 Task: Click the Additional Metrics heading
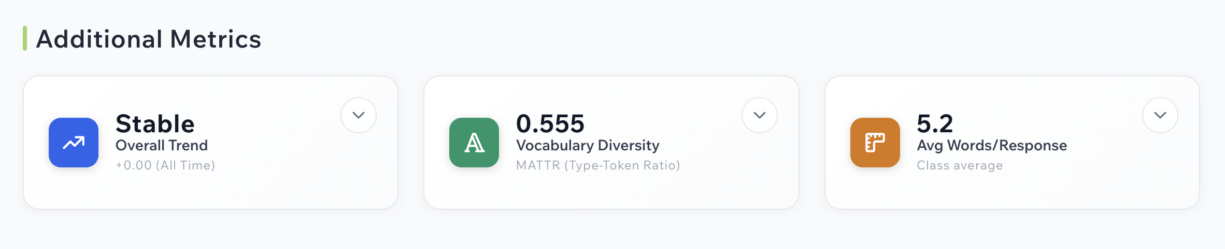[x=149, y=39]
